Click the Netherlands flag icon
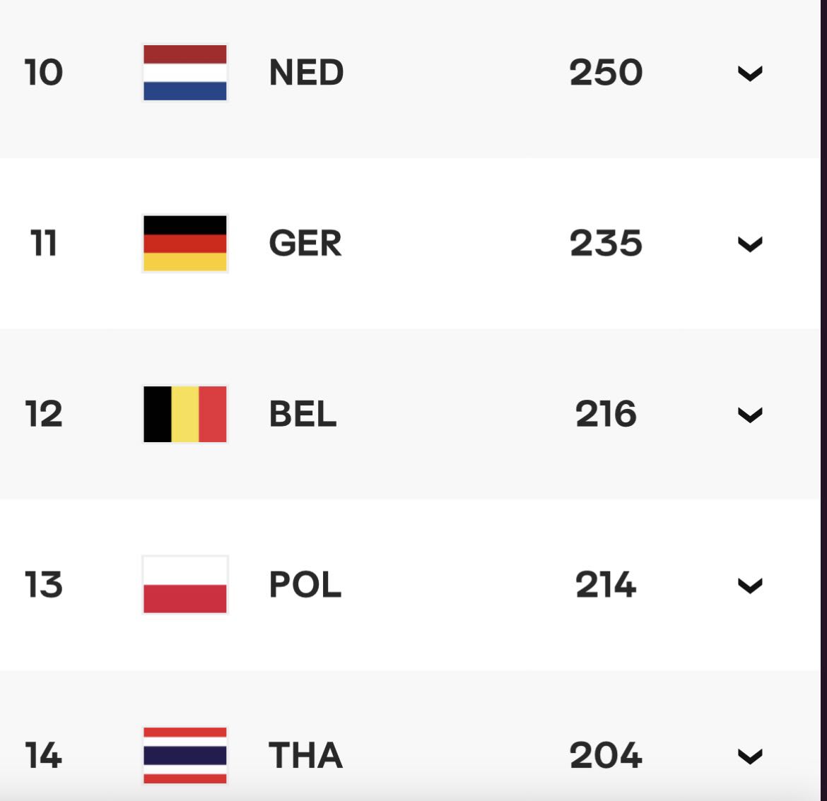The image size is (827, 801). click(185, 73)
